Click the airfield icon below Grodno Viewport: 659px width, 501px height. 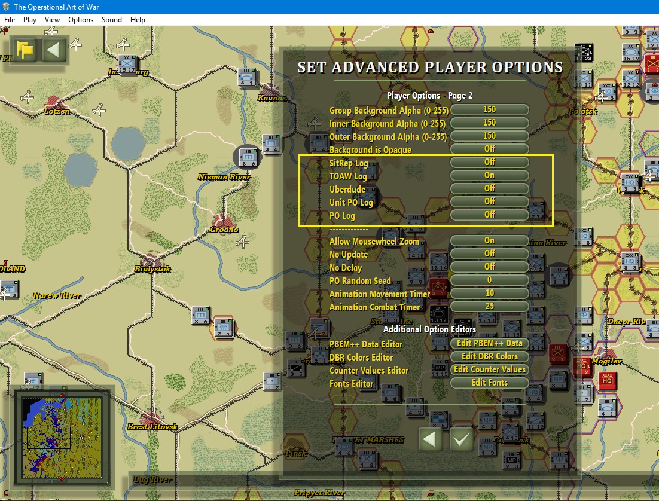click(243, 242)
